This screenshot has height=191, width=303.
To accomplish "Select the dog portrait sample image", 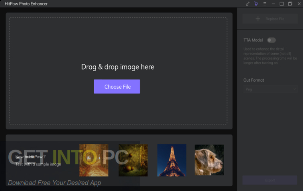I will (209, 160).
